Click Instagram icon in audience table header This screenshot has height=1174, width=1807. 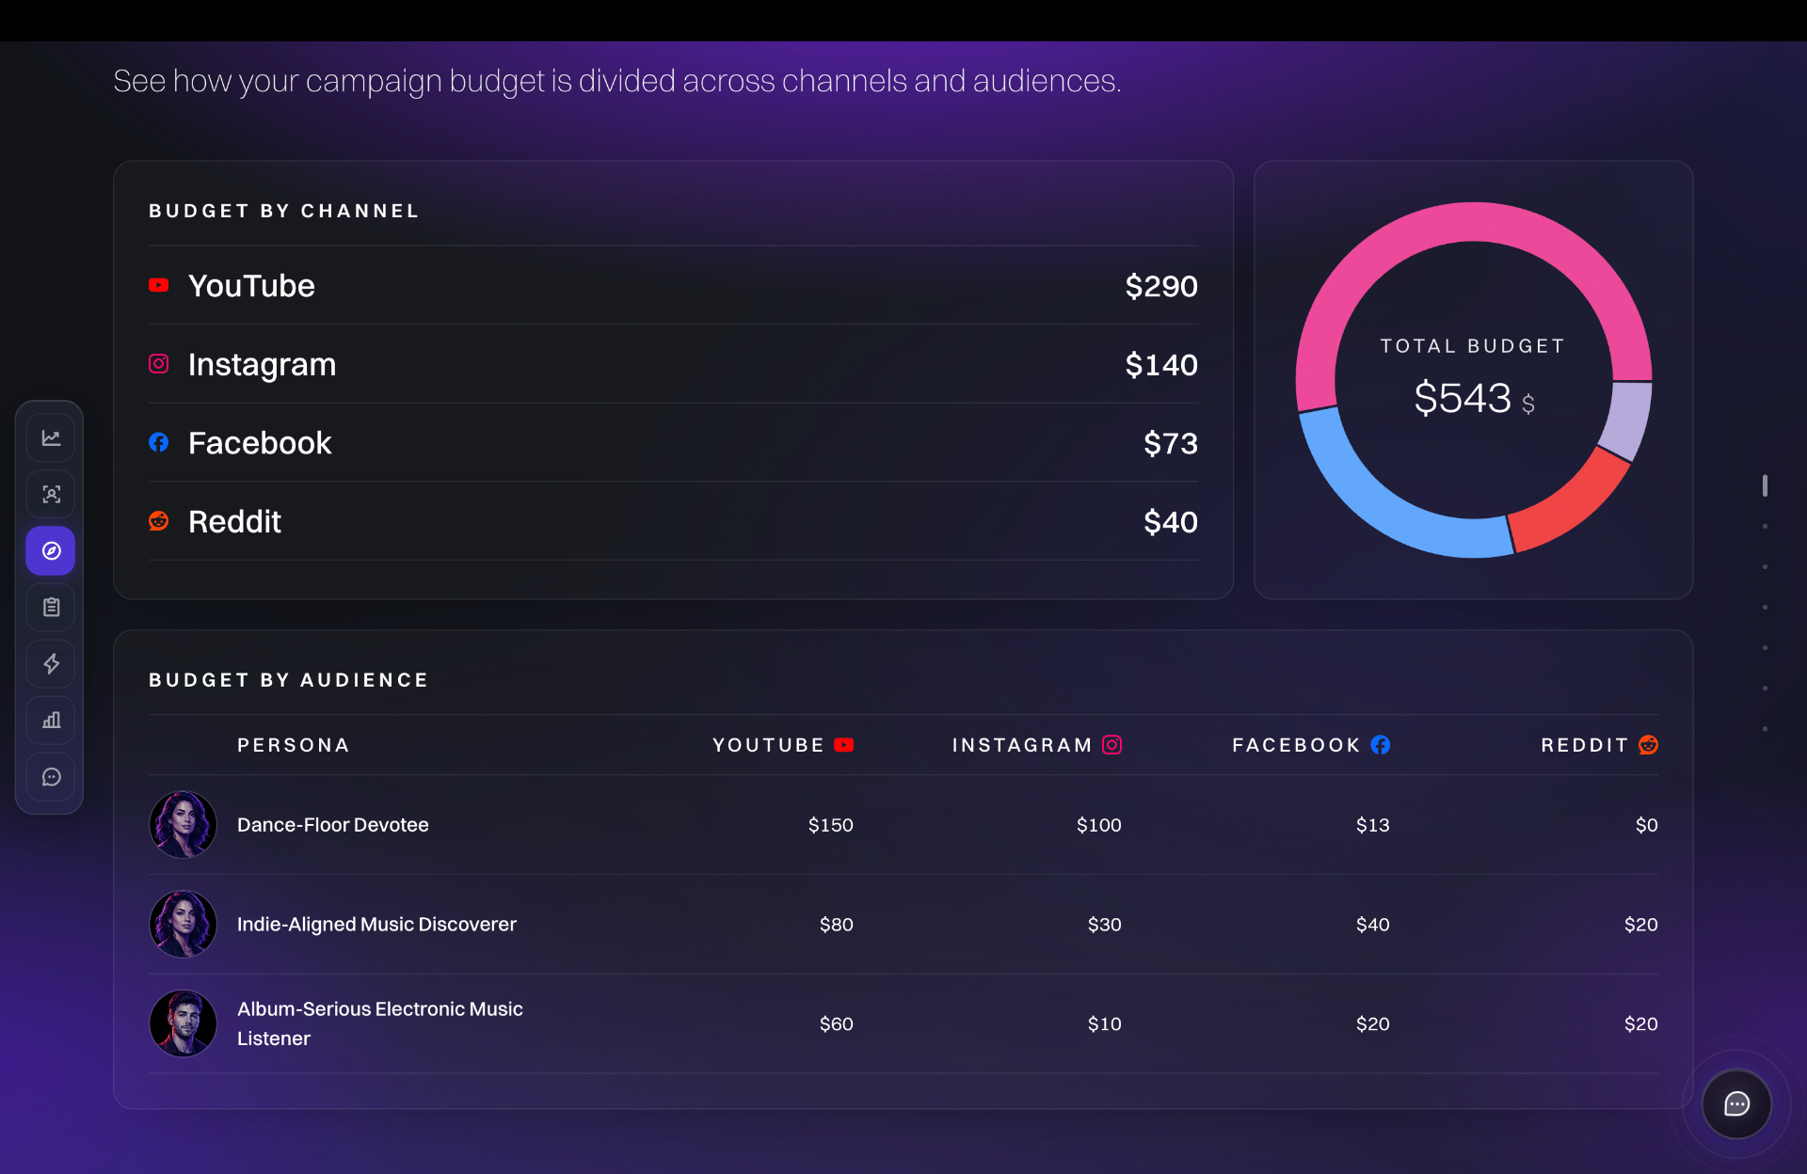tap(1112, 745)
